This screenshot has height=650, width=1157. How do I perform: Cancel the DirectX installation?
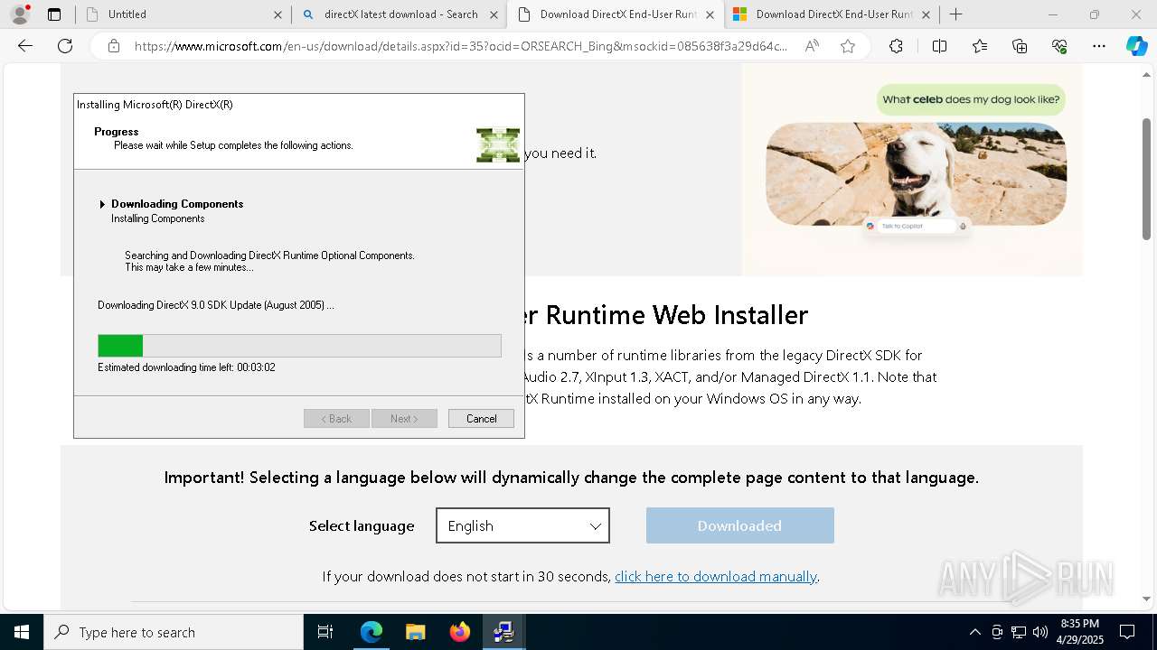click(x=481, y=419)
